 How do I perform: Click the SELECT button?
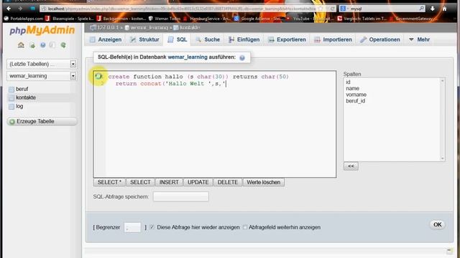[x=140, y=182]
